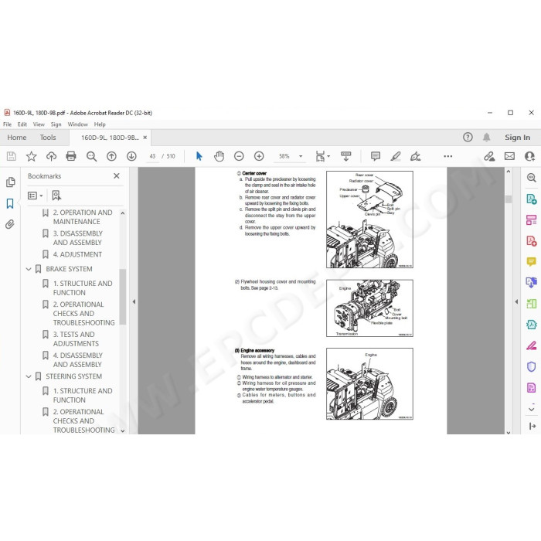Zoom out with the minus icon
Screen dimensions: 541x541
[x=239, y=156]
